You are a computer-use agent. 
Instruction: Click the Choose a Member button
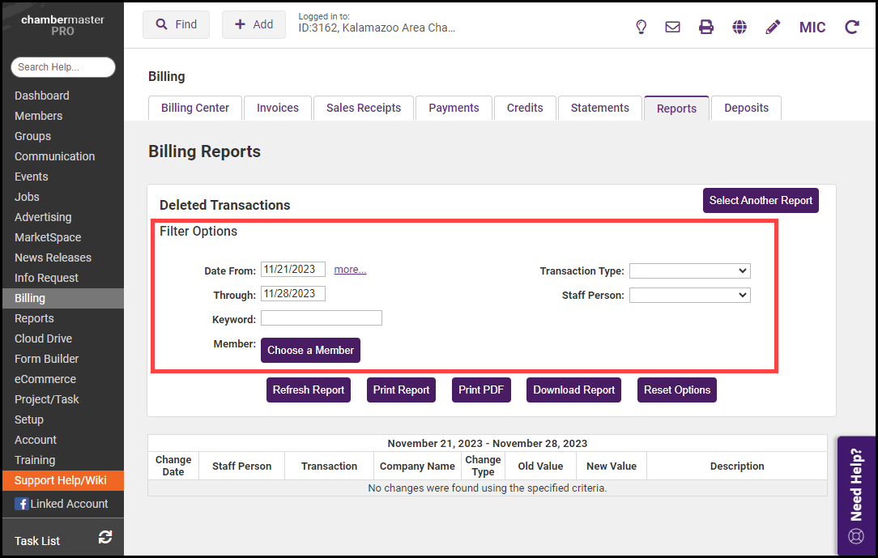[x=310, y=350]
